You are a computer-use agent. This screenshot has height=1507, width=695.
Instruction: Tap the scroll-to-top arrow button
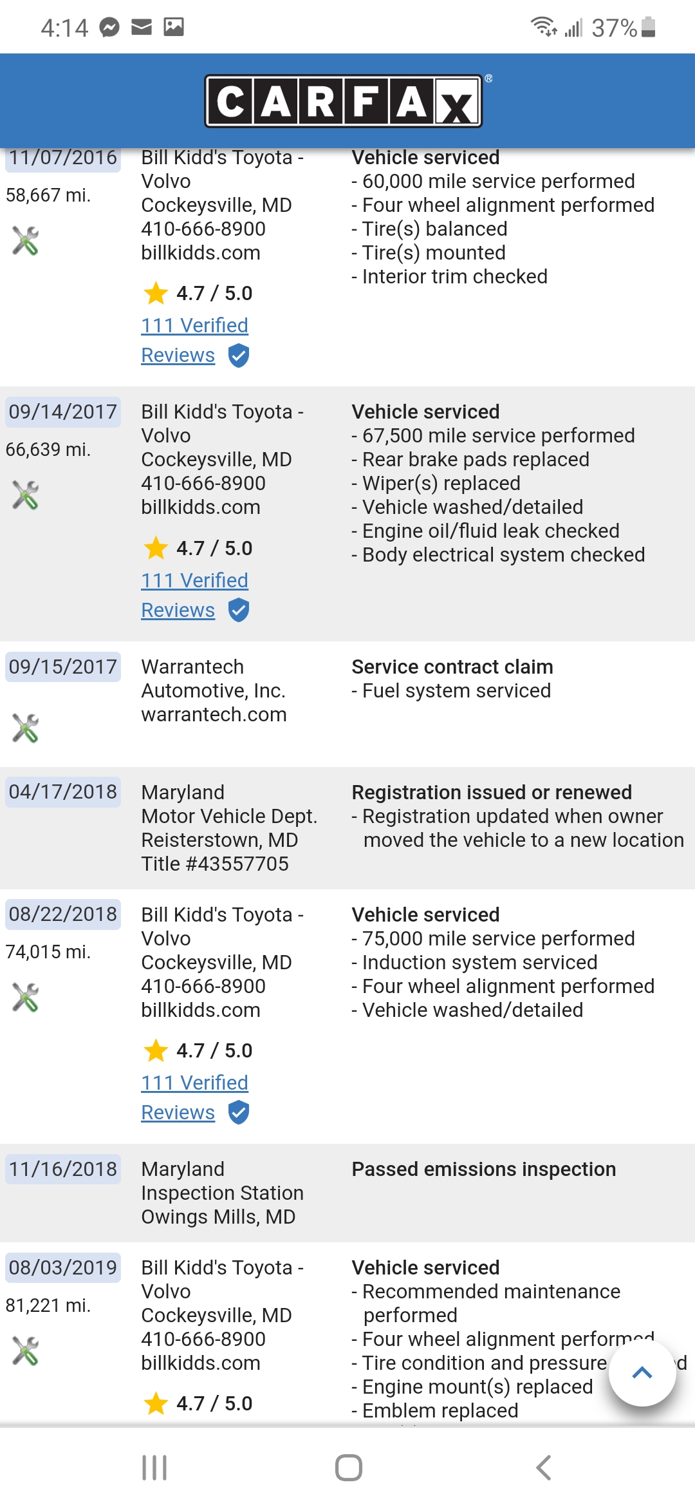(x=642, y=1372)
